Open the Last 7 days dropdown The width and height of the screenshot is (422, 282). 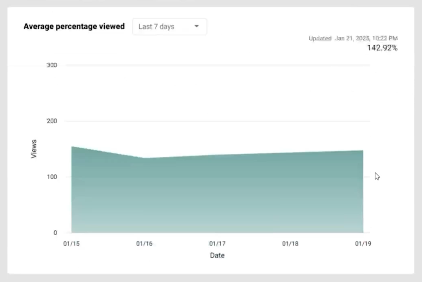(169, 27)
